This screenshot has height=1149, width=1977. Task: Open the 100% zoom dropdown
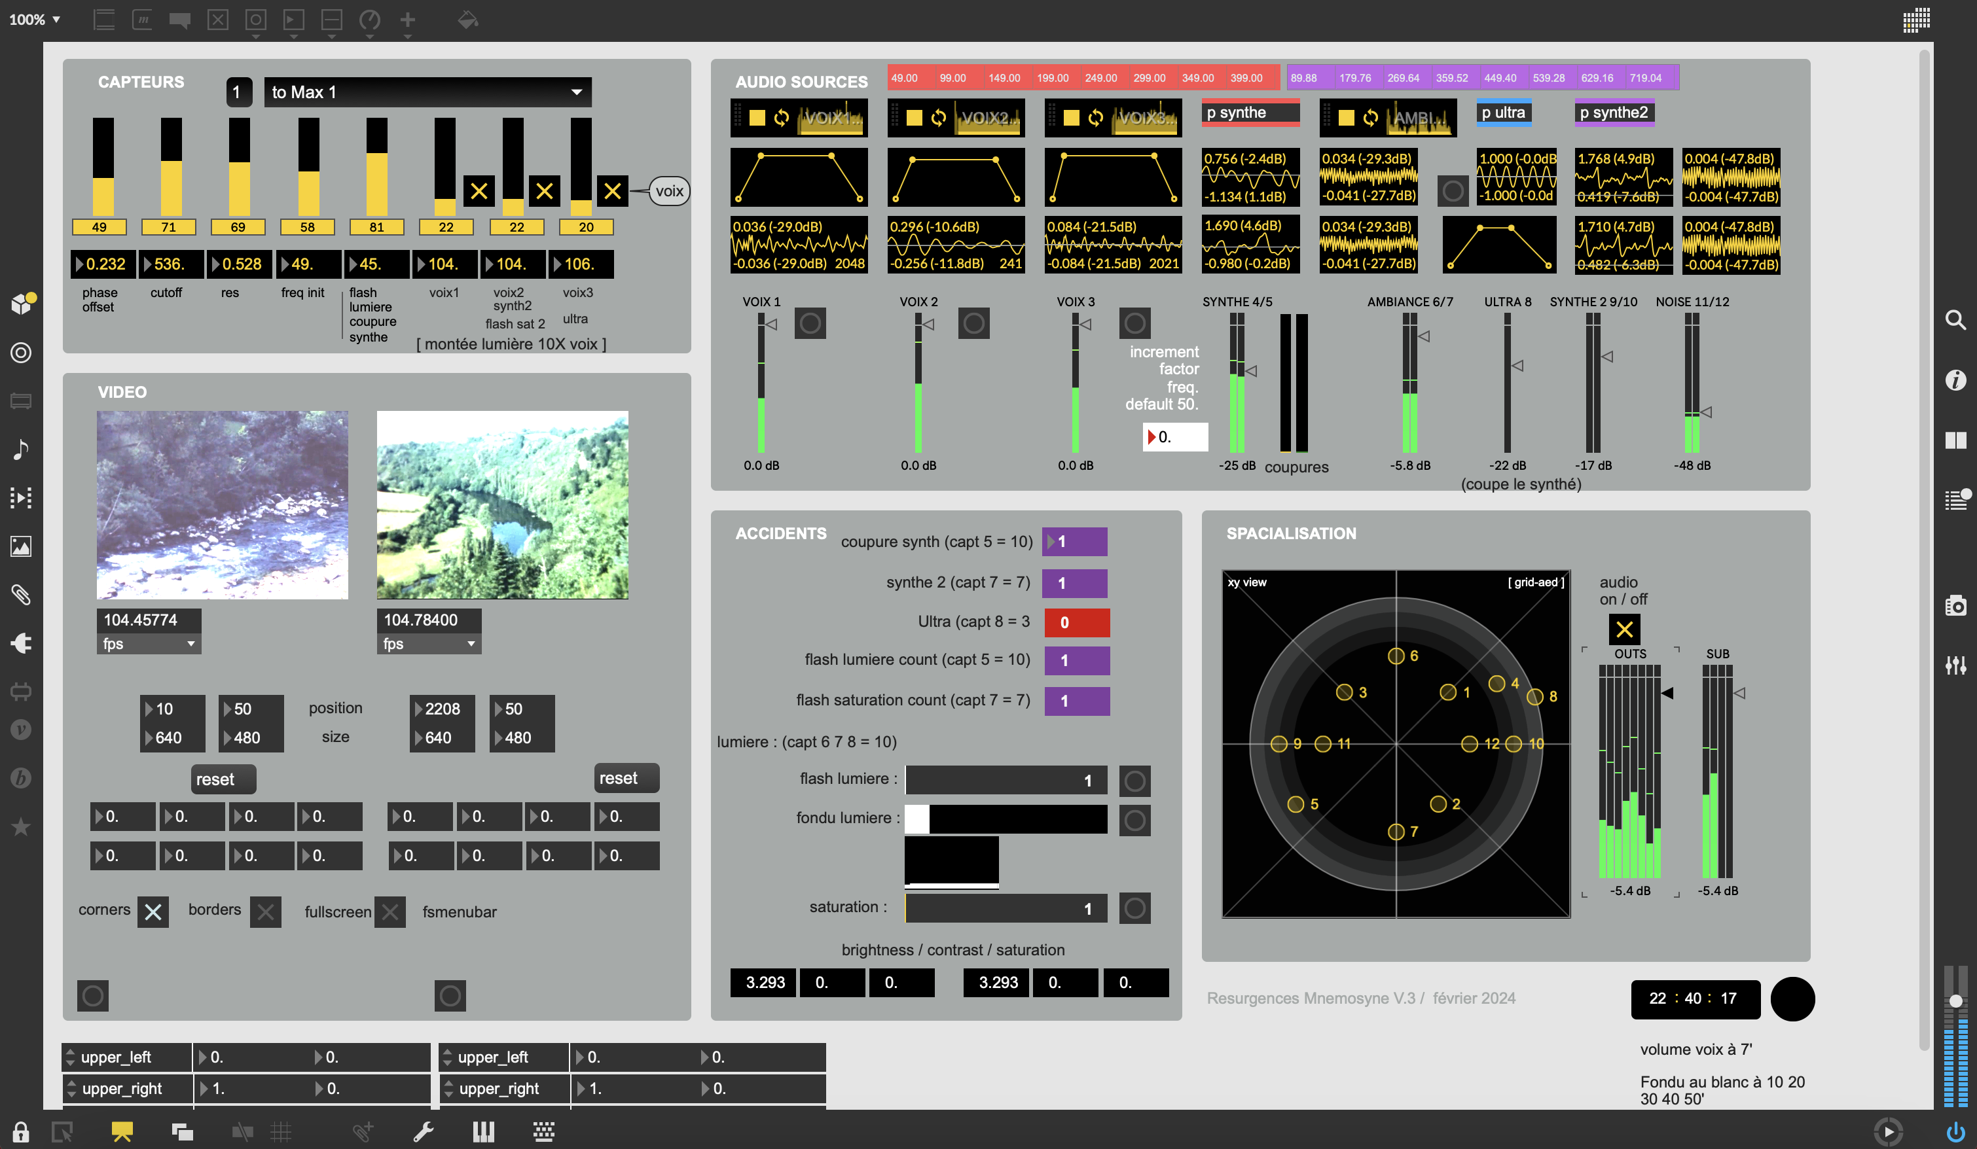click(35, 20)
